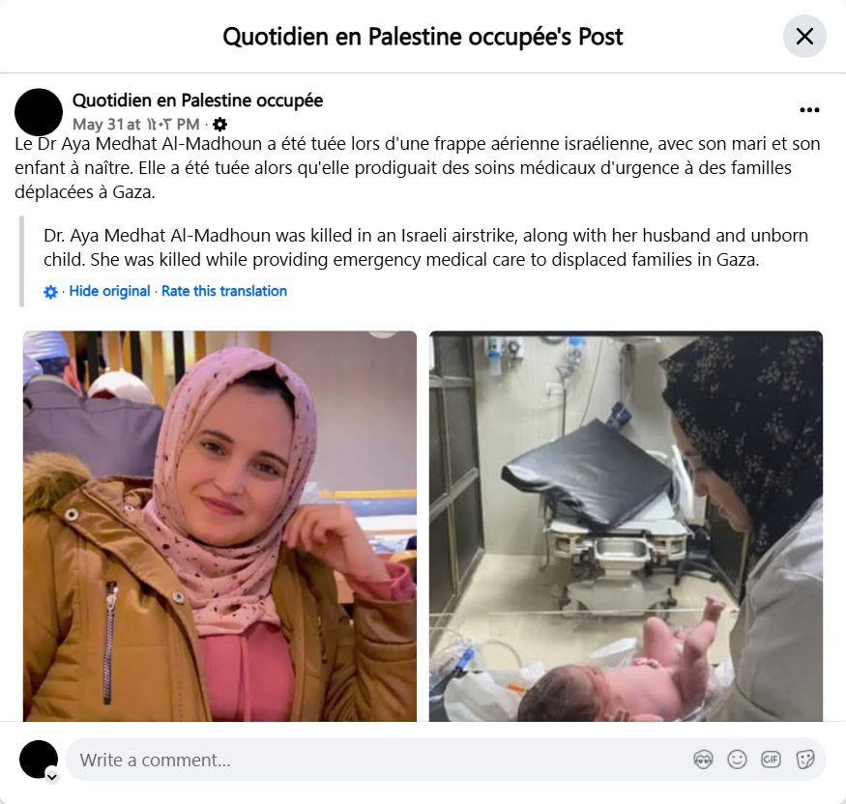This screenshot has height=804, width=846.
Task: Click the original French post text
Action: tap(418, 168)
